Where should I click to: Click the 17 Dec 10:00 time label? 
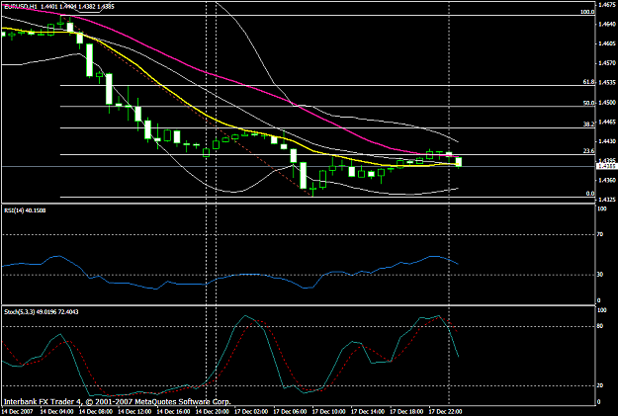[328, 411]
